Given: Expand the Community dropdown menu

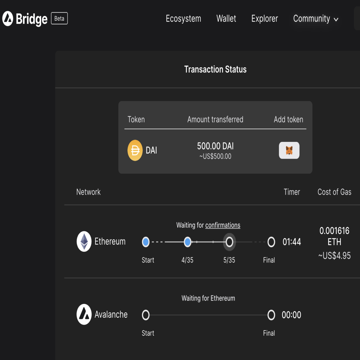Looking at the screenshot, I should coord(316,19).
